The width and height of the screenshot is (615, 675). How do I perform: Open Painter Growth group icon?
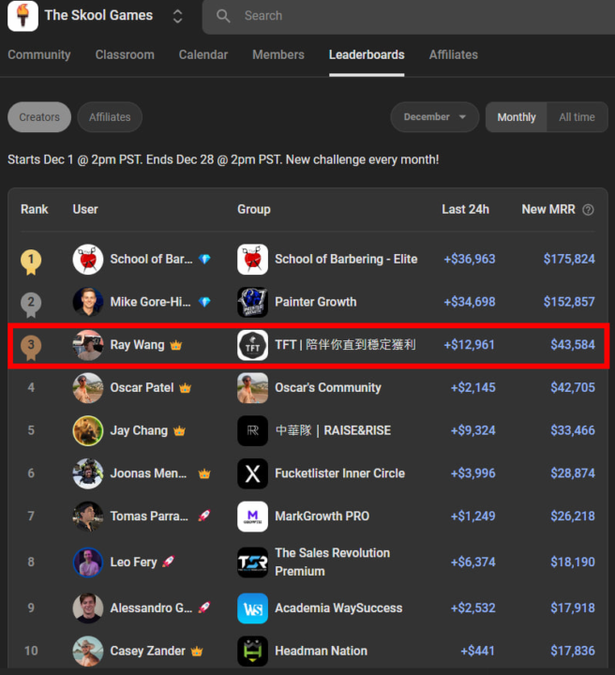[x=252, y=302]
